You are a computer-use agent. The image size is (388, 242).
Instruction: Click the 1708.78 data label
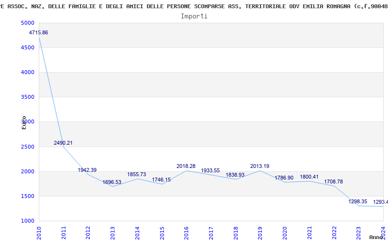(x=333, y=181)
